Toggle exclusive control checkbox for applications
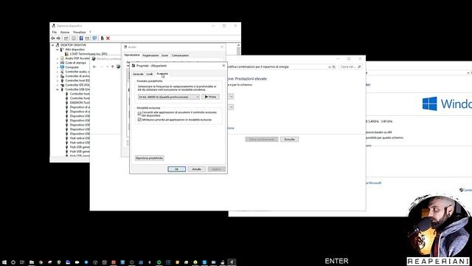472x266 pixels. tap(139, 113)
